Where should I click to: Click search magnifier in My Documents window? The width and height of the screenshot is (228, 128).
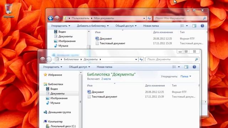[204, 18]
